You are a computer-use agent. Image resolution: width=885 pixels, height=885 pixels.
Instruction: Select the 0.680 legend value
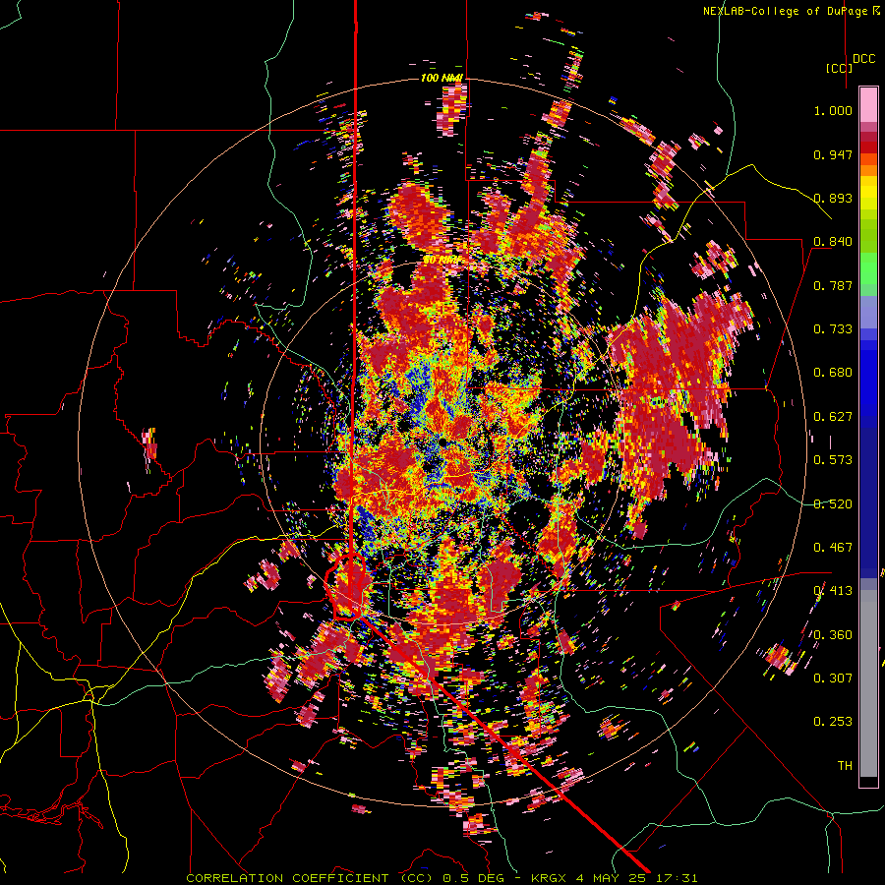(x=833, y=373)
